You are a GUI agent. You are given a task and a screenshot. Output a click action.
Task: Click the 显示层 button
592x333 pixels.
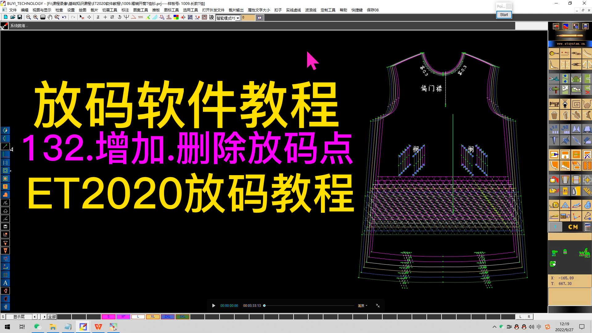[19, 317]
